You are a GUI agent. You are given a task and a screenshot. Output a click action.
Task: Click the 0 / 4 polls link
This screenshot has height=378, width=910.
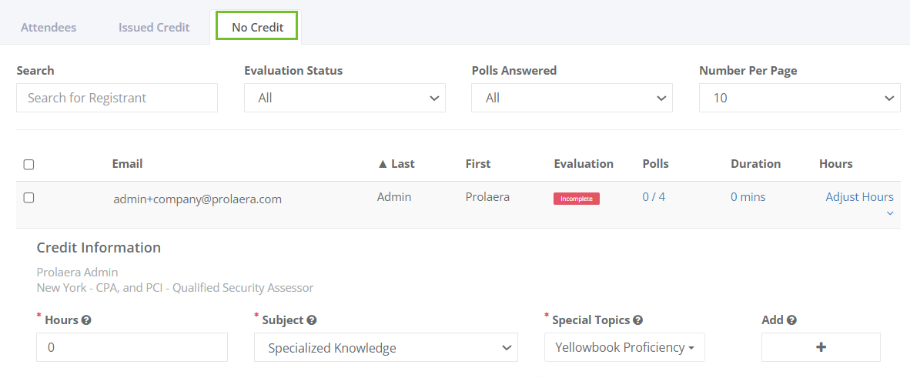654,197
